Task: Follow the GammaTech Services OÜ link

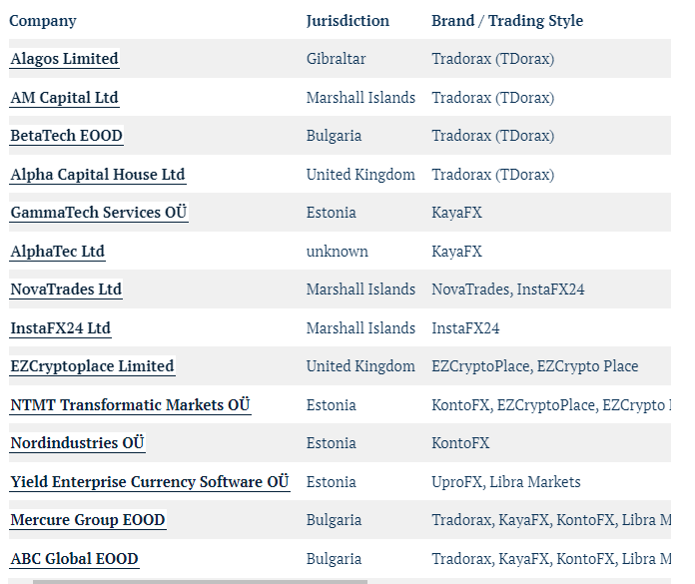Action: point(99,213)
